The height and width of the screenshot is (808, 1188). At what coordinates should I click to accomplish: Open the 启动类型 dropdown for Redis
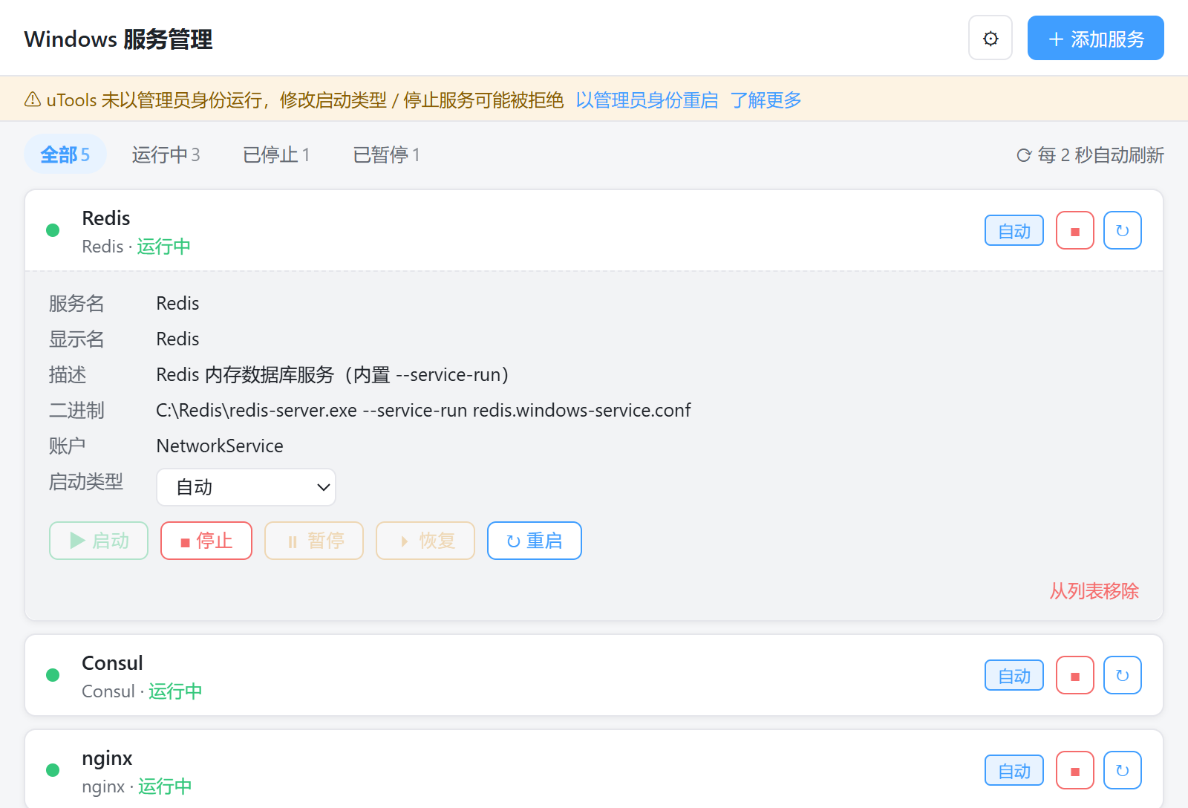pos(246,487)
